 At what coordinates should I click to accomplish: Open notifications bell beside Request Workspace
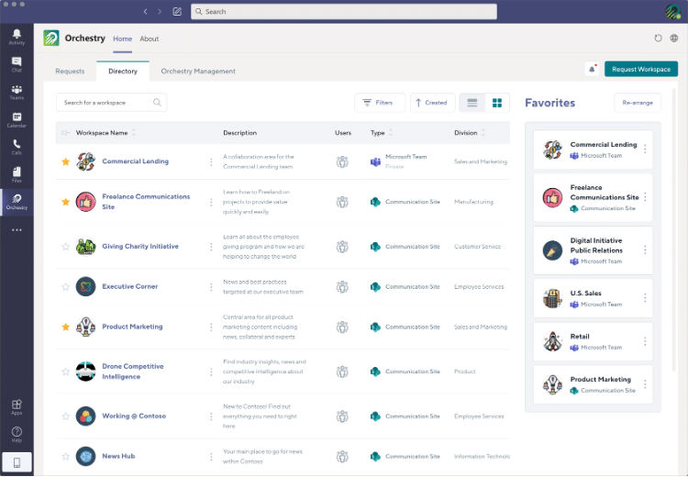tap(592, 69)
